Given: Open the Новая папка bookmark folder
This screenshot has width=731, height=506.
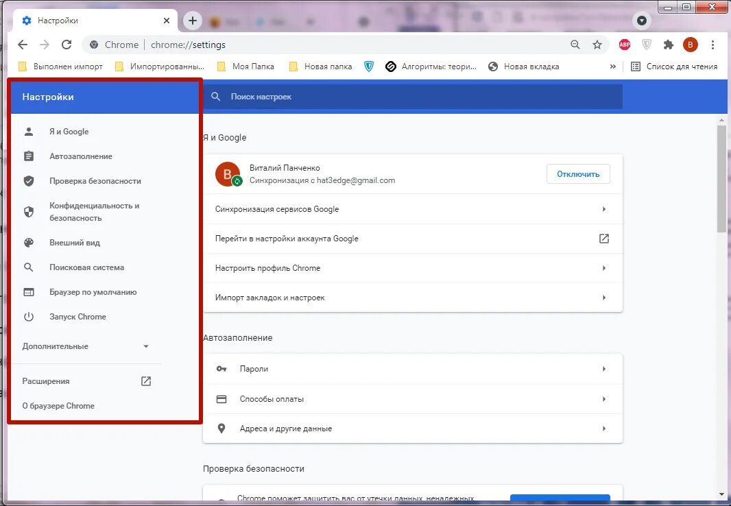Looking at the screenshot, I should (320, 67).
